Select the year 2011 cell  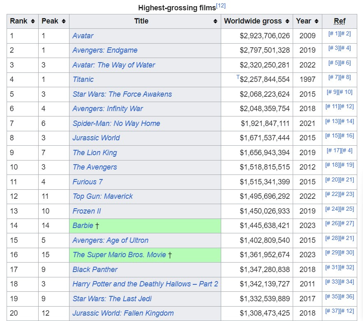[x=308, y=284]
